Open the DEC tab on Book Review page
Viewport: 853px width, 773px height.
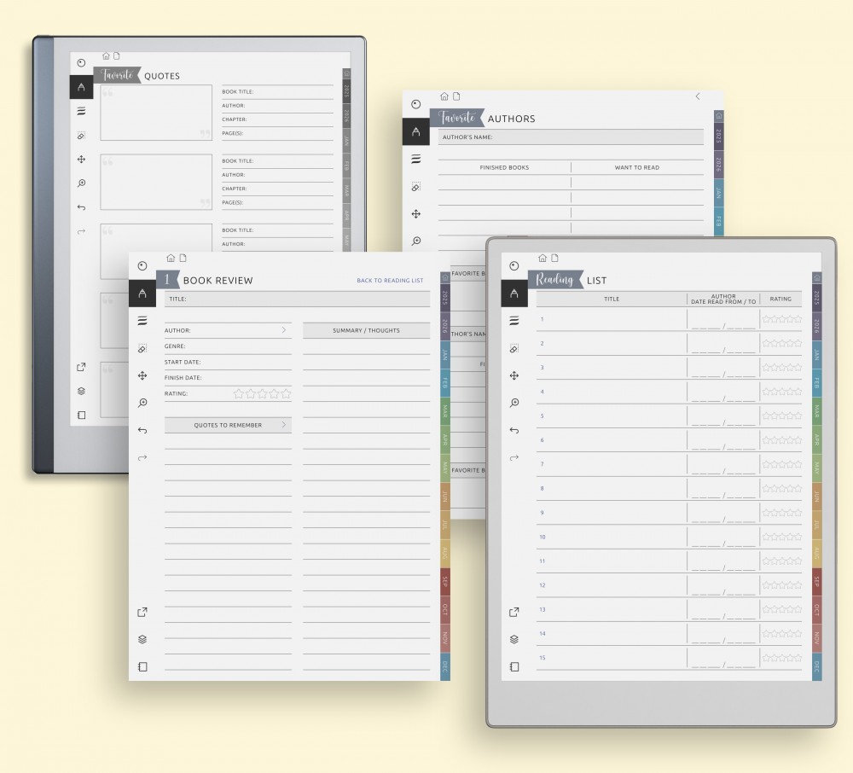(445, 667)
